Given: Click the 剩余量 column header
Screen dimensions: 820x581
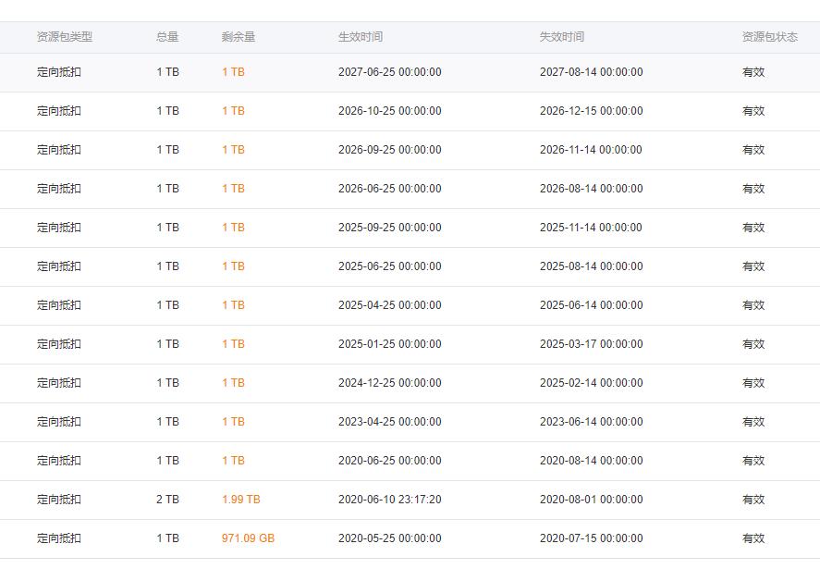Looking at the screenshot, I should (239, 37).
